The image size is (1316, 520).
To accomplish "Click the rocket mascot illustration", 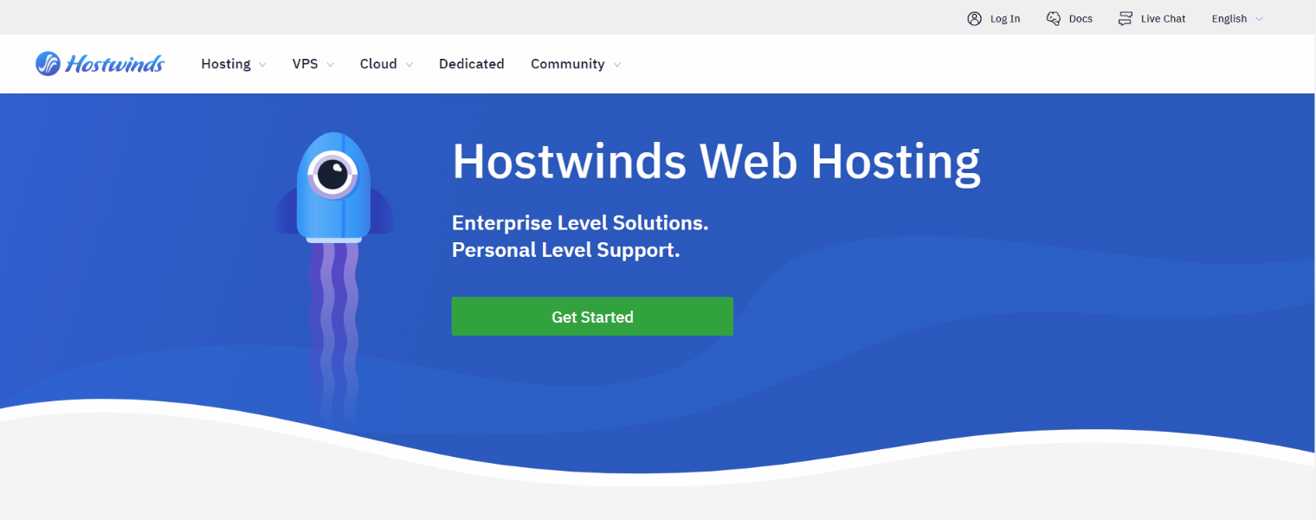I will [333, 275].
